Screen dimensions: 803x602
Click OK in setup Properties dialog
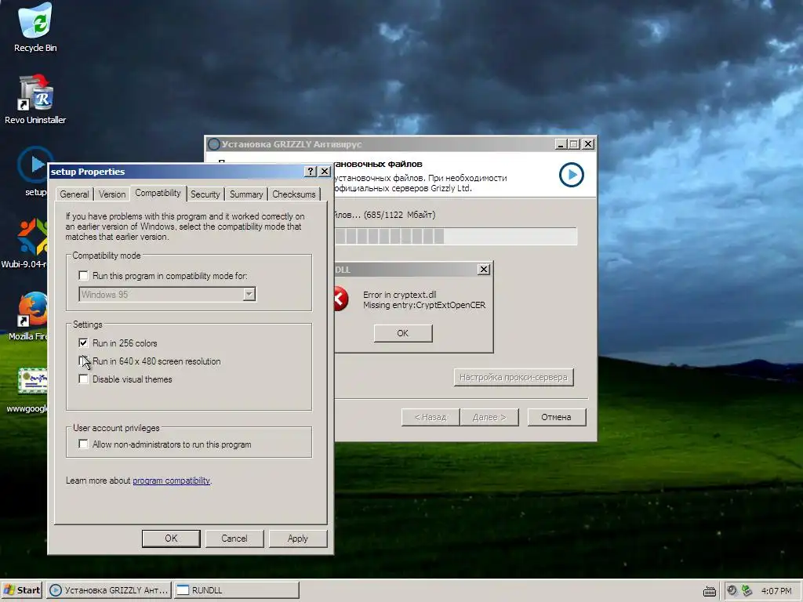click(x=171, y=539)
